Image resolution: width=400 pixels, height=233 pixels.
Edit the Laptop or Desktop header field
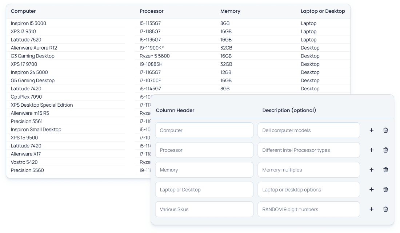[204, 189]
